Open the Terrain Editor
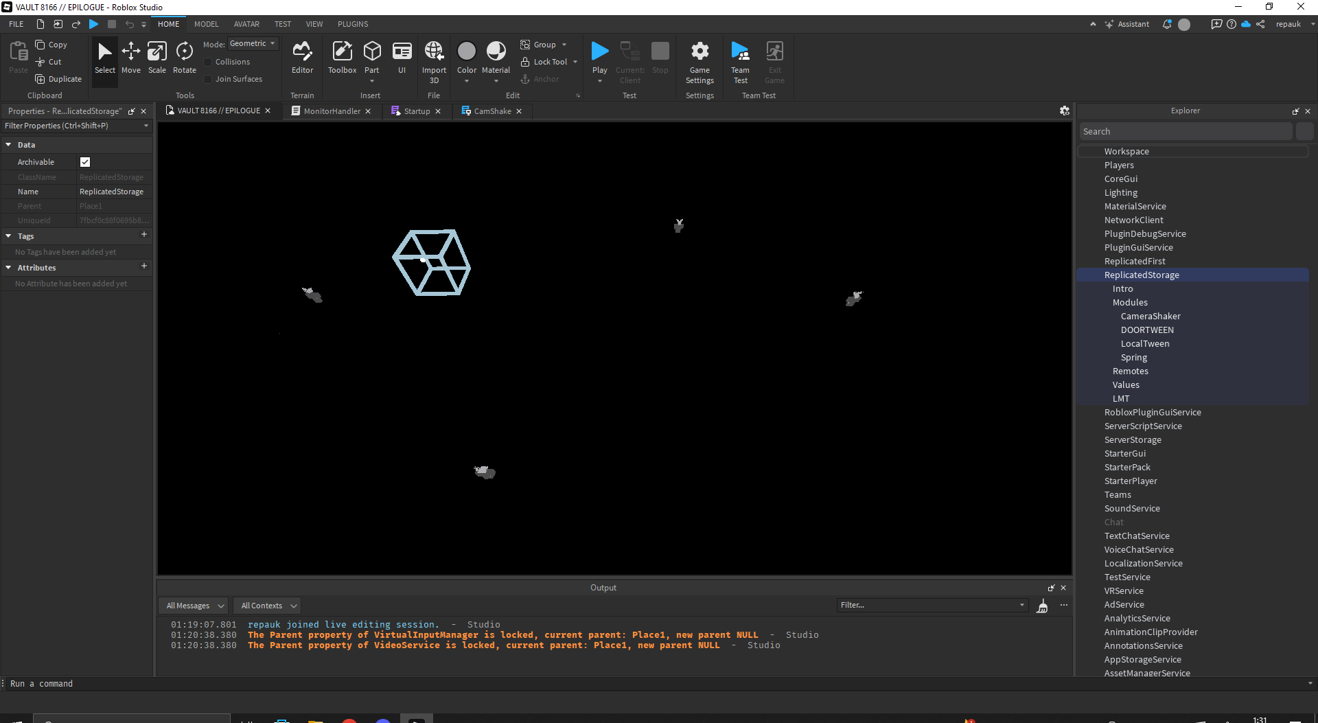 click(x=302, y=58)
